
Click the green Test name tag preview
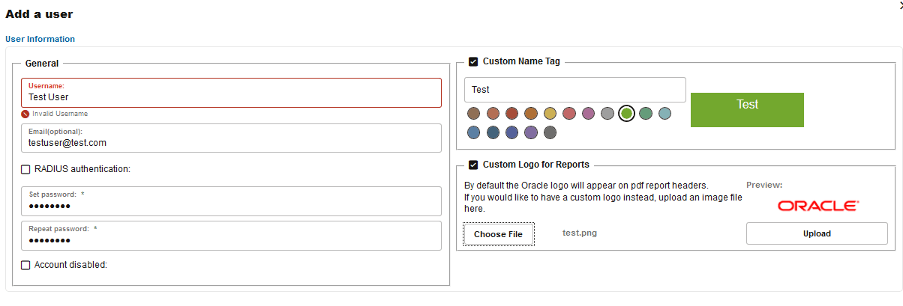tap(747, 110)
